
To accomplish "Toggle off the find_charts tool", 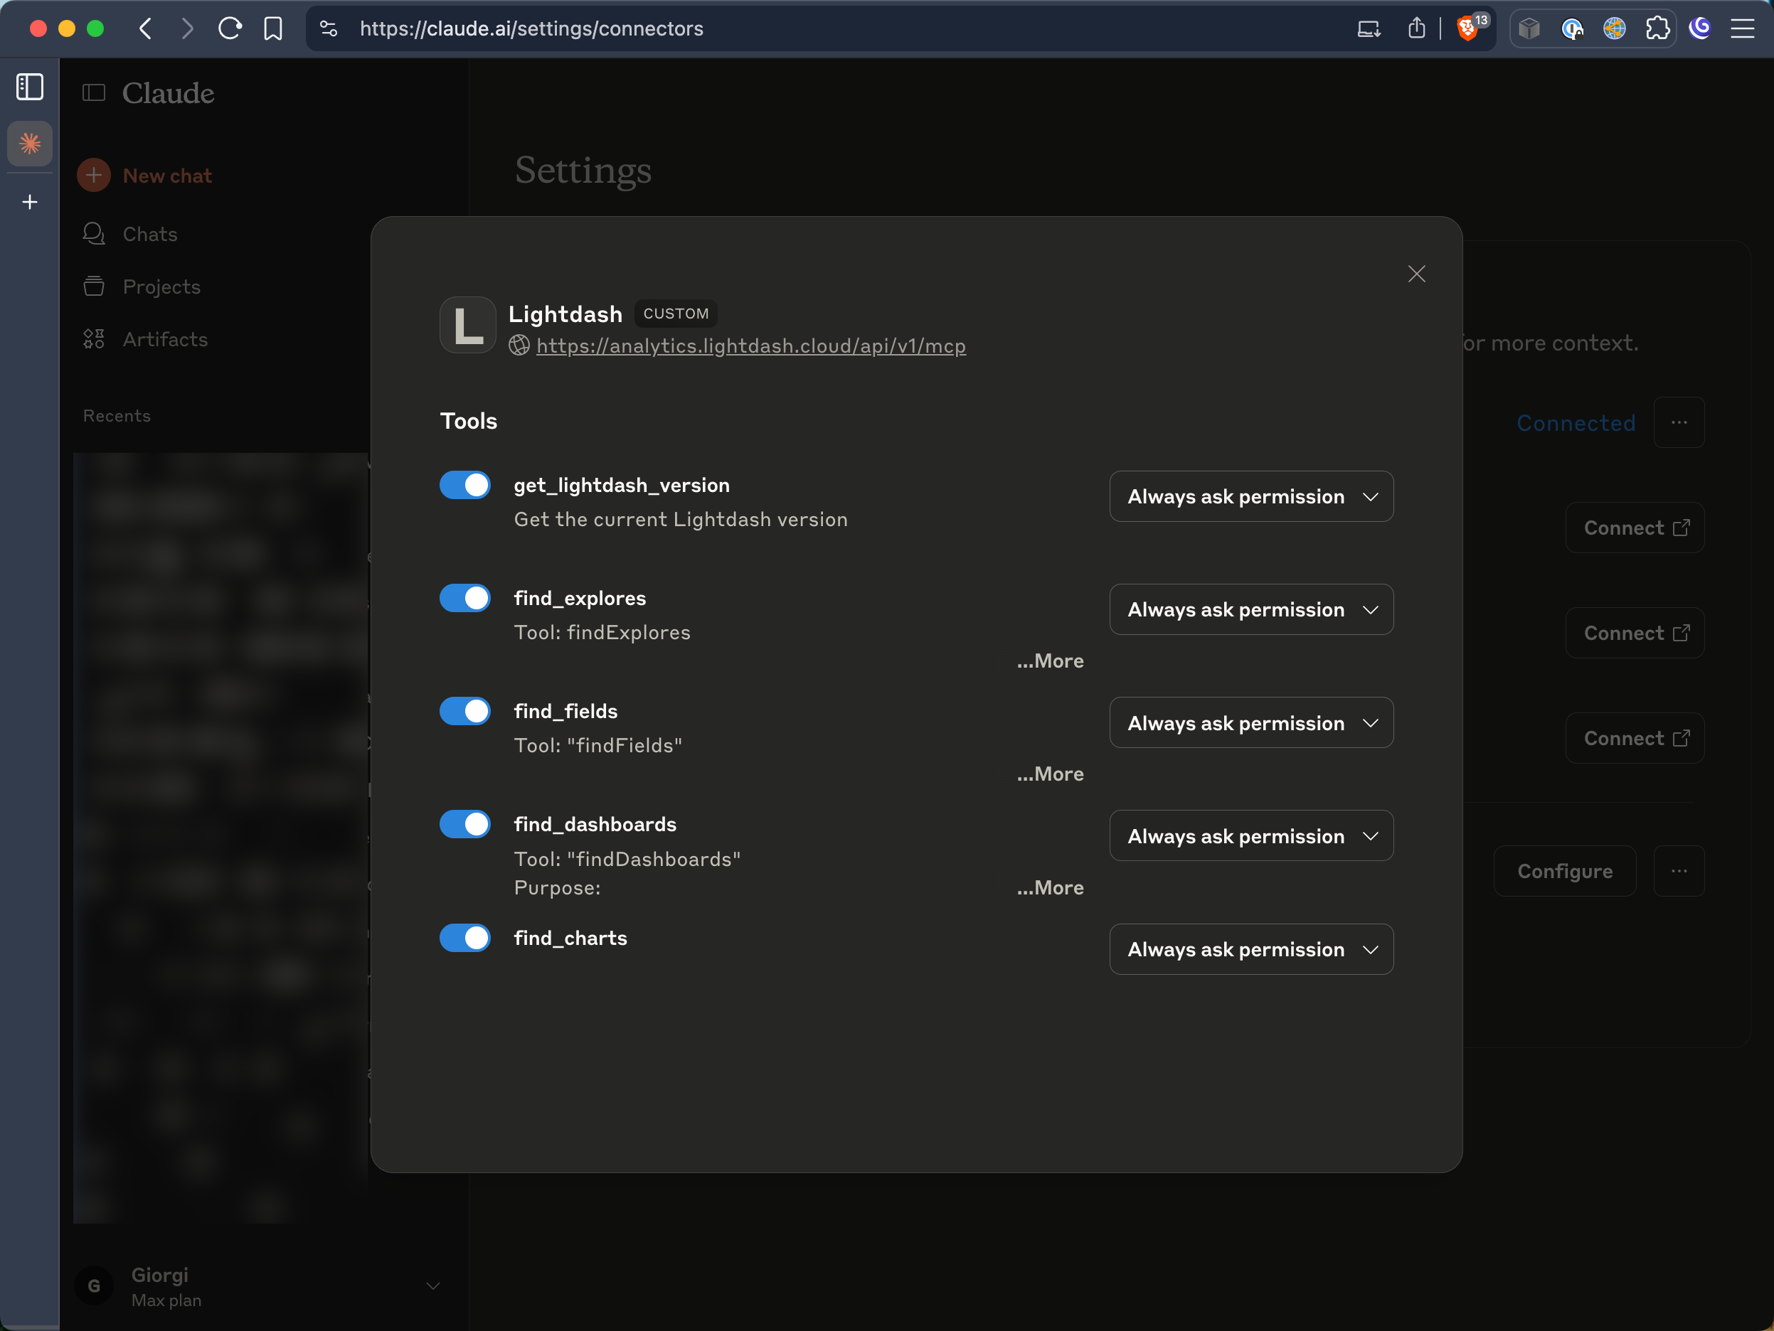I will click(465, 938).
